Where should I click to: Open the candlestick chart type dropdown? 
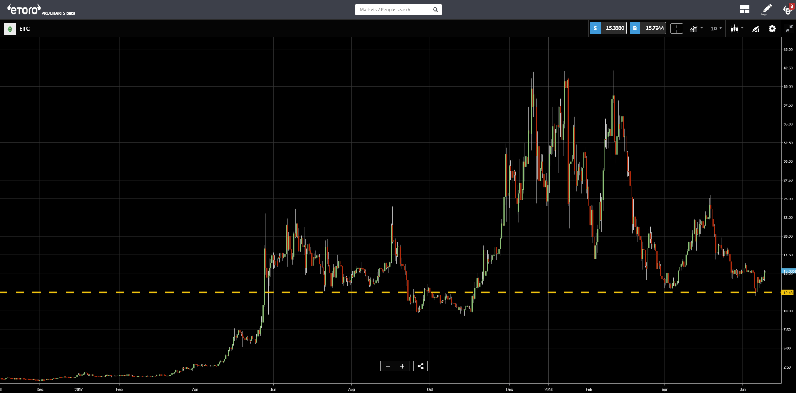tap(737, 29)
